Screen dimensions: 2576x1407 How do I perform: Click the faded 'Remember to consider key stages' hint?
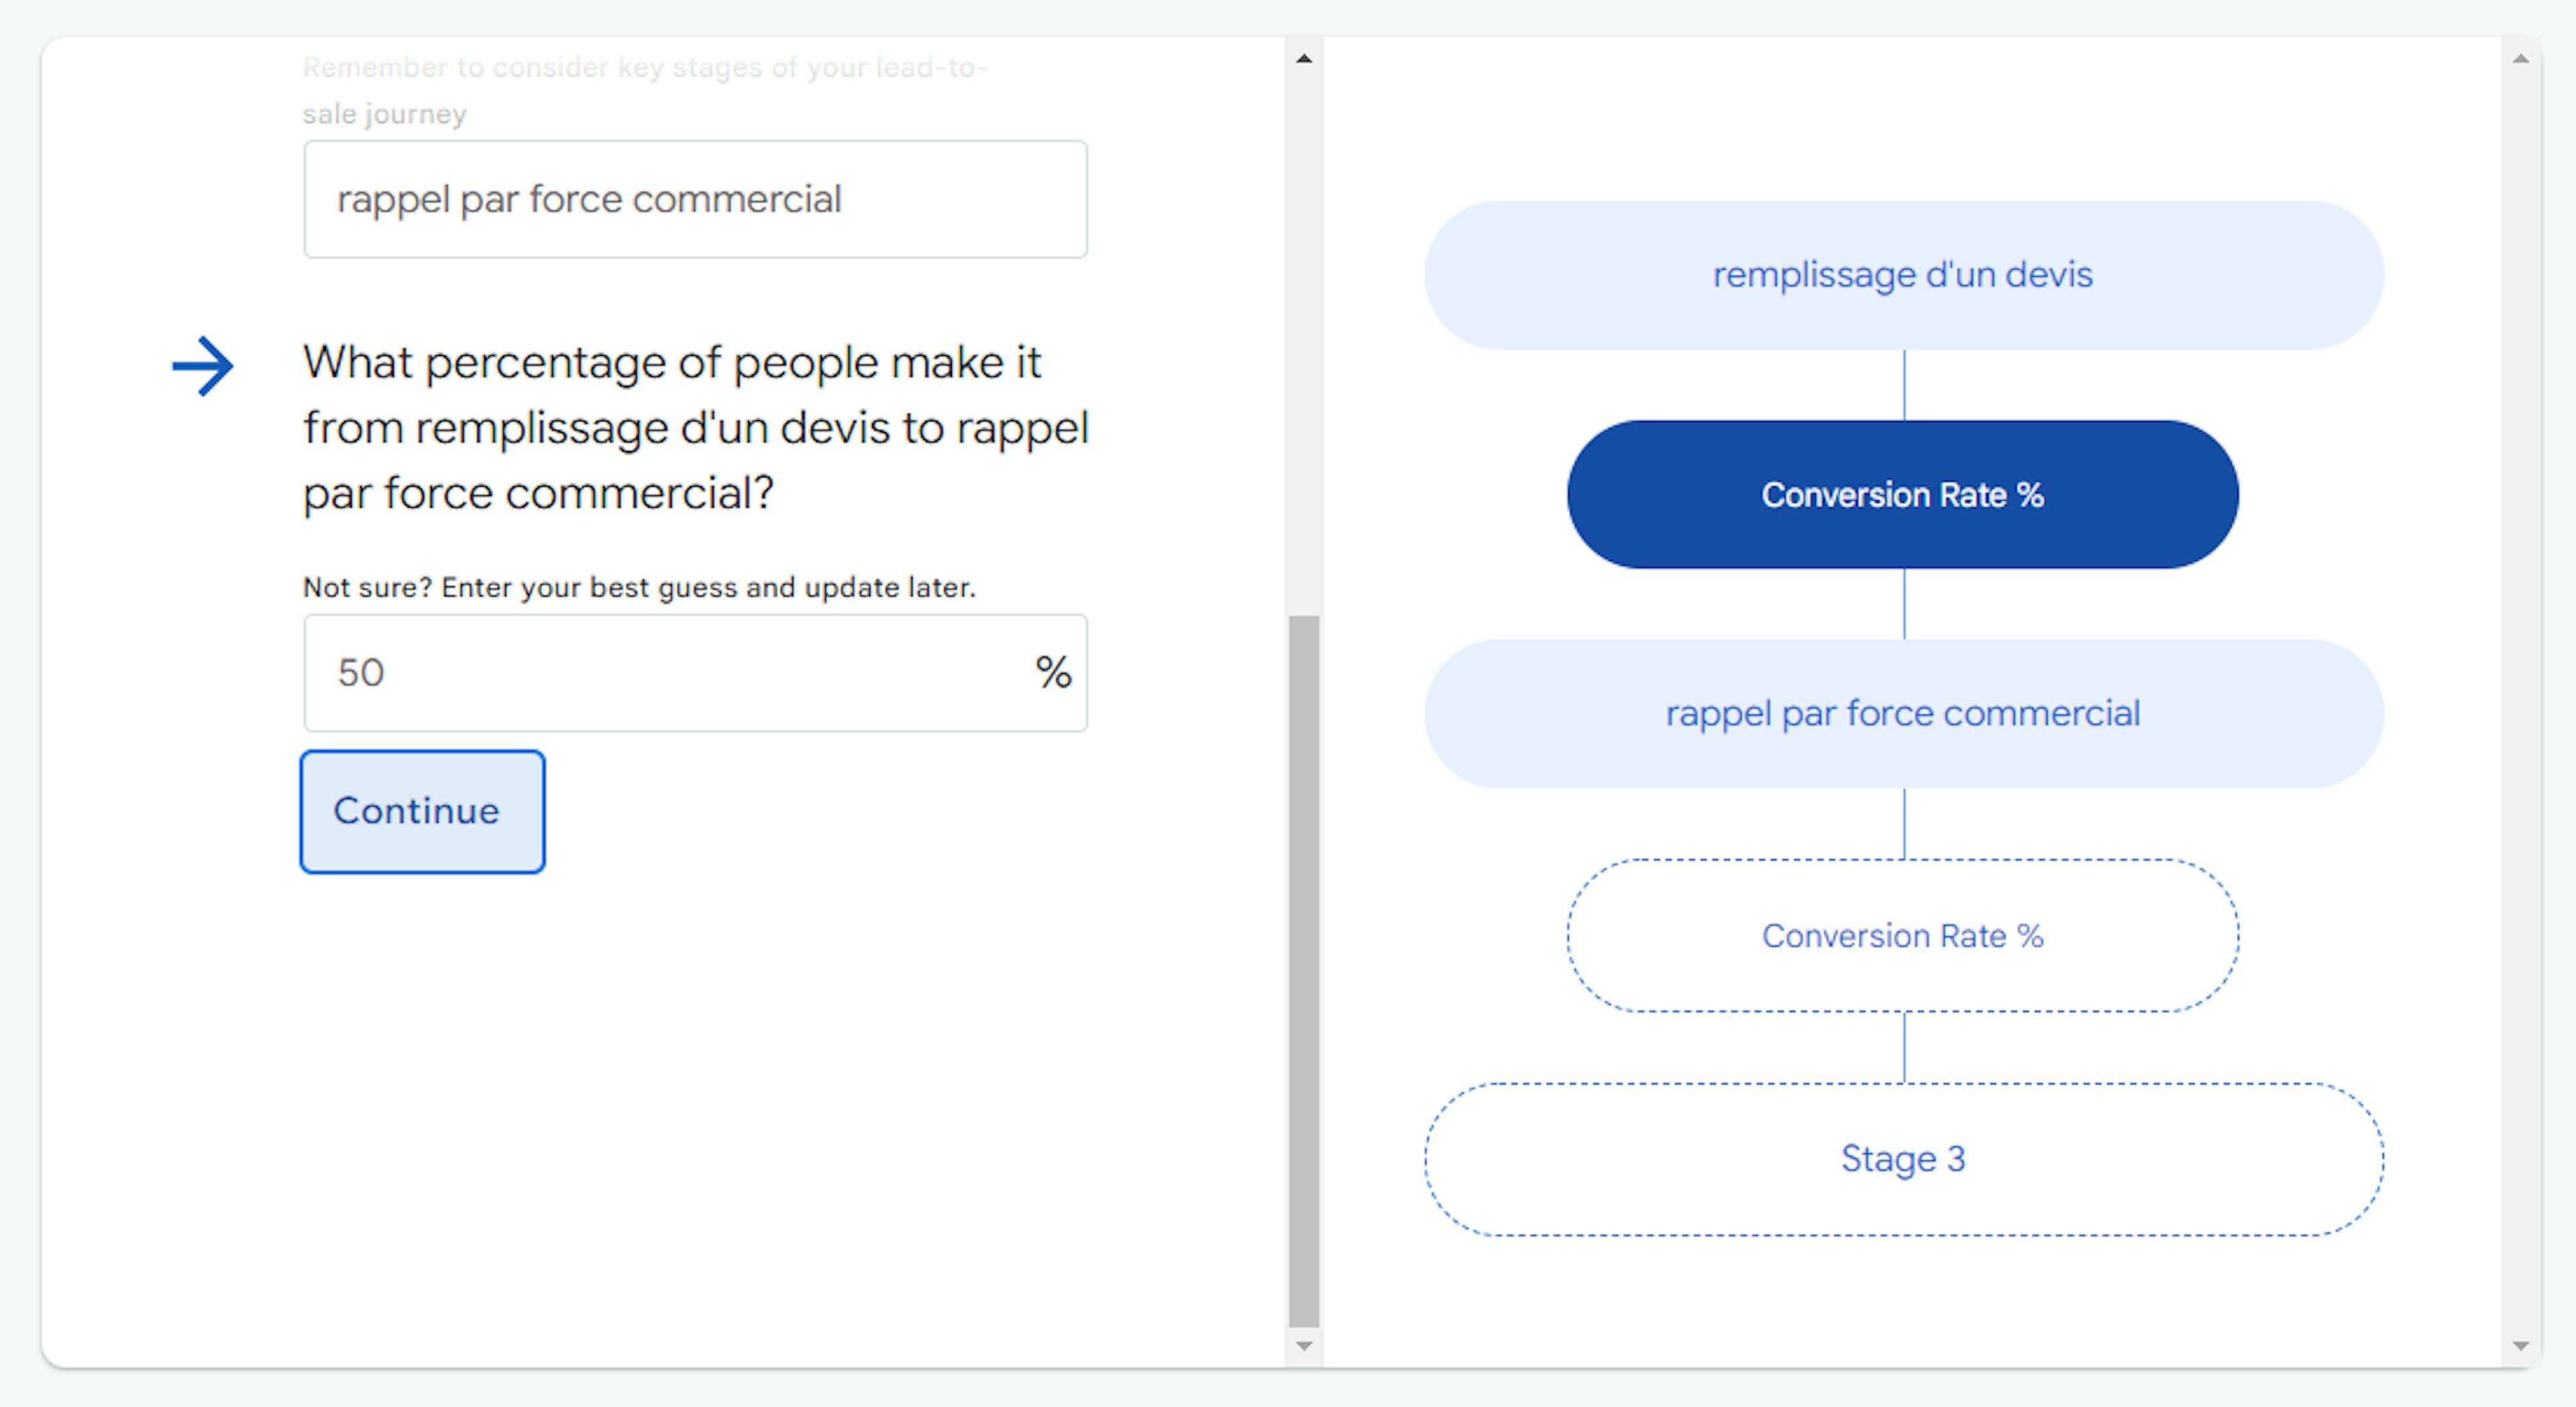pyautogui.click(x=645, y=90)
